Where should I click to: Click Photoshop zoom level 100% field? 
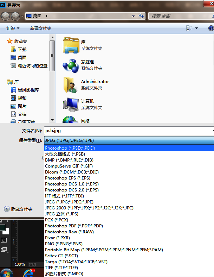point(20,264)
